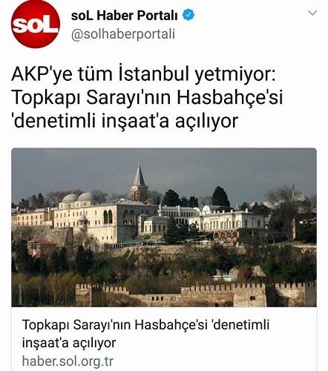Open the @solhaberportali handle

point(123,34)
